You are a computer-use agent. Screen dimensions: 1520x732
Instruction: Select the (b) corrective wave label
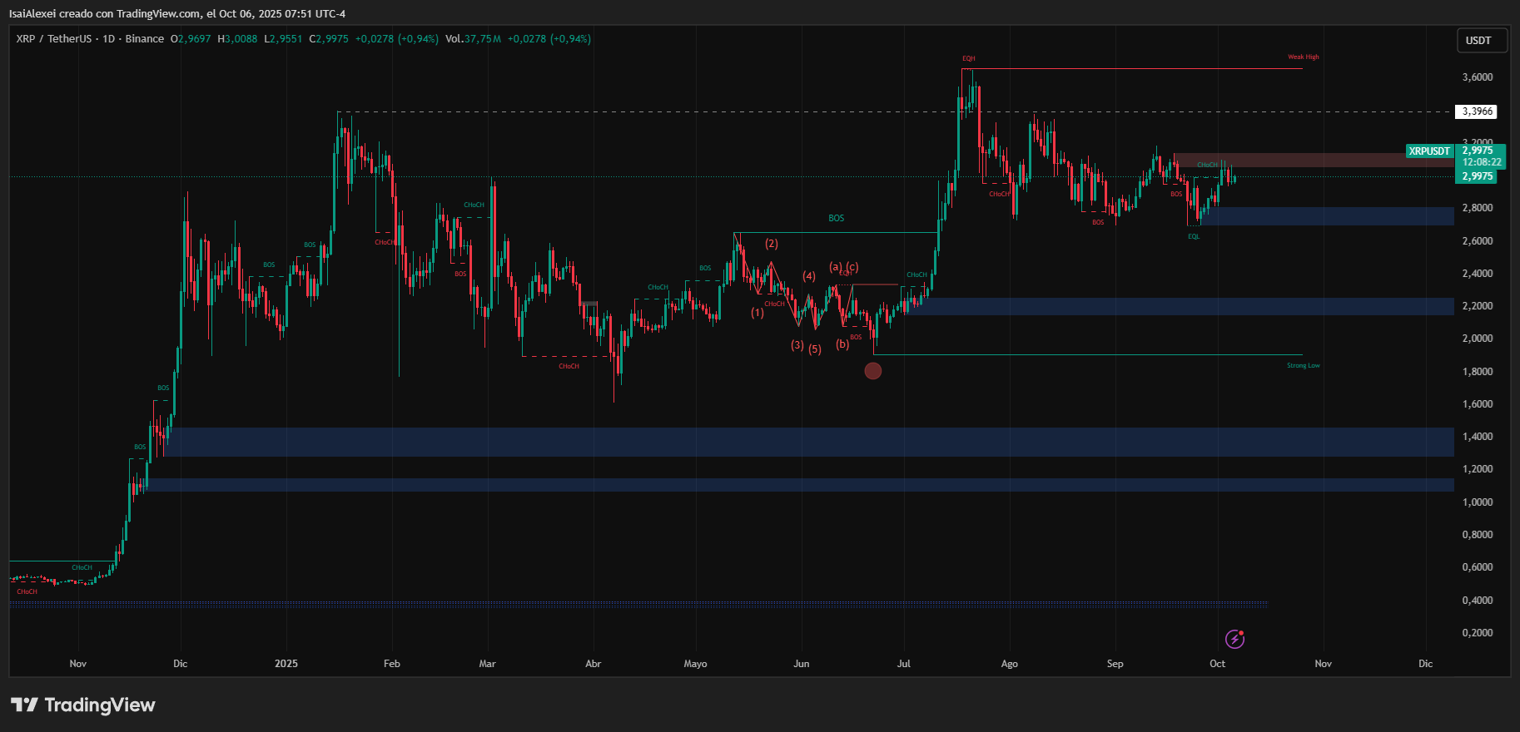pyautogui.click(x=842, y=344)
